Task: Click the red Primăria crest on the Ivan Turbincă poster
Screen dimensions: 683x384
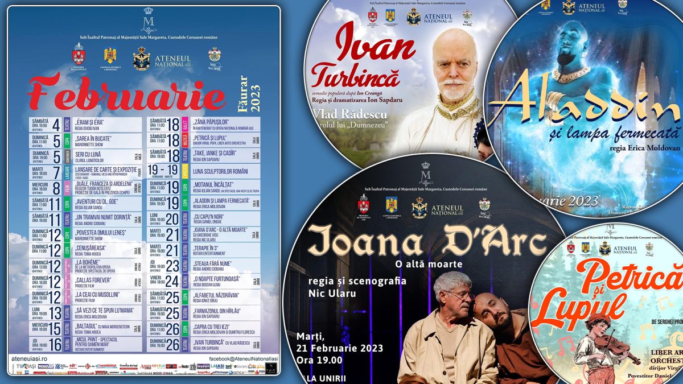Action: click(372, 15)
